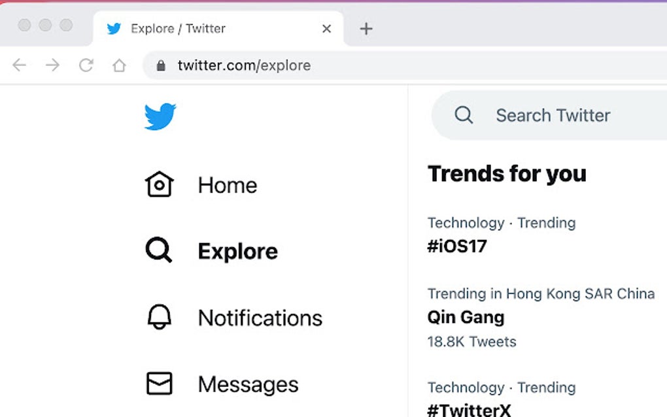Go forward to next page

pos(52,65)
